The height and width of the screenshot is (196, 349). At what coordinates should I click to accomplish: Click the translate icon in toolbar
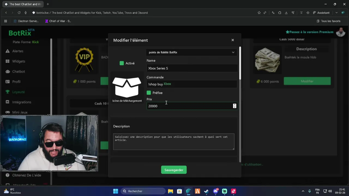273,13
